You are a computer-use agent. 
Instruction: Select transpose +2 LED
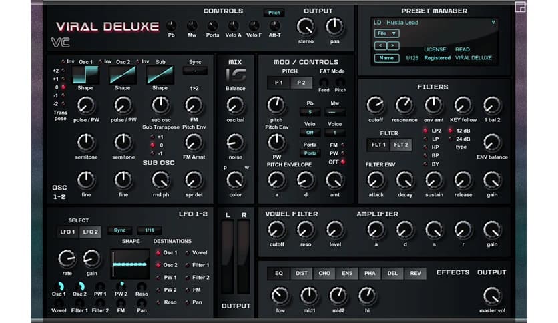coord(63,71)
